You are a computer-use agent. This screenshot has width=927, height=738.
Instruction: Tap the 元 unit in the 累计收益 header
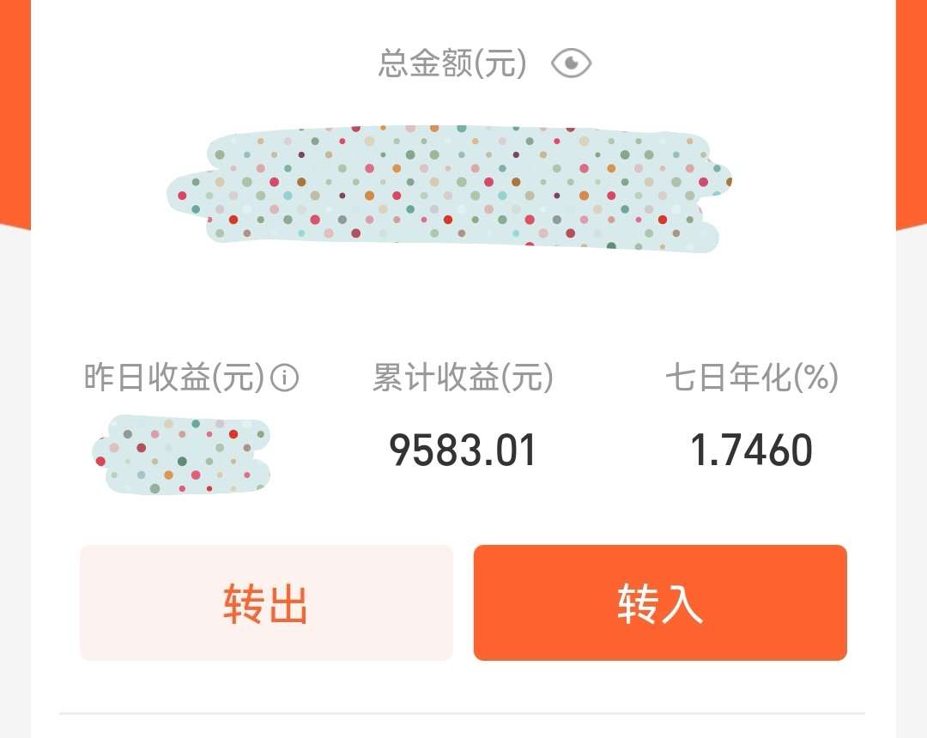[527, 378]
